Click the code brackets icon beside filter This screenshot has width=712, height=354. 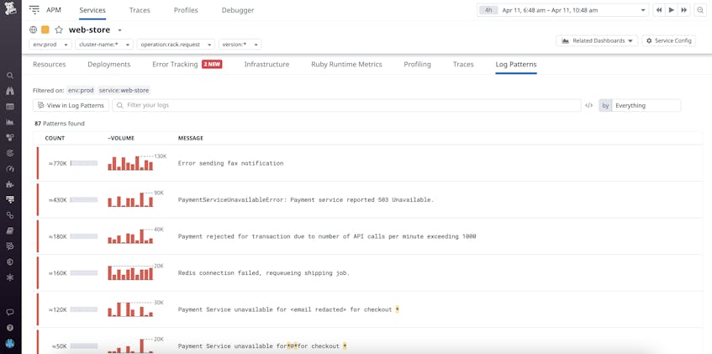coord(589,105)
